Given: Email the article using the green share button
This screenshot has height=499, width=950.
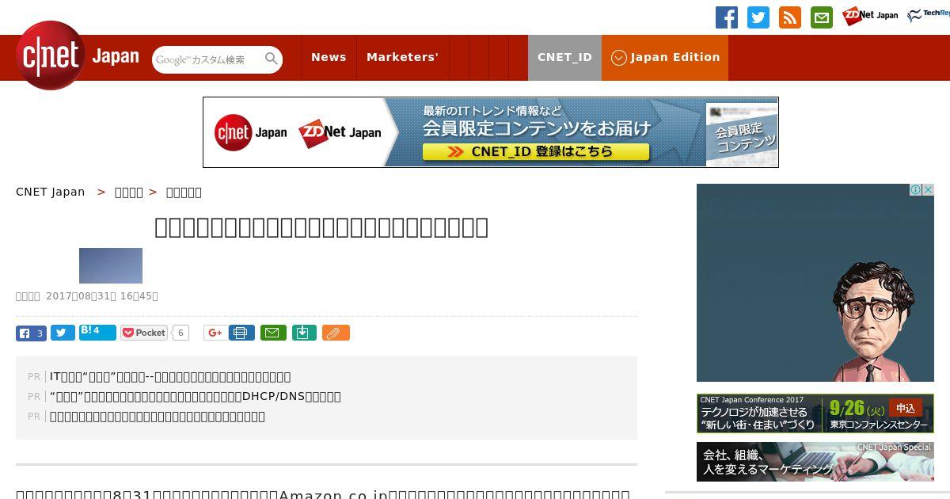Looking at the screenshot, I should click(273, 333).
